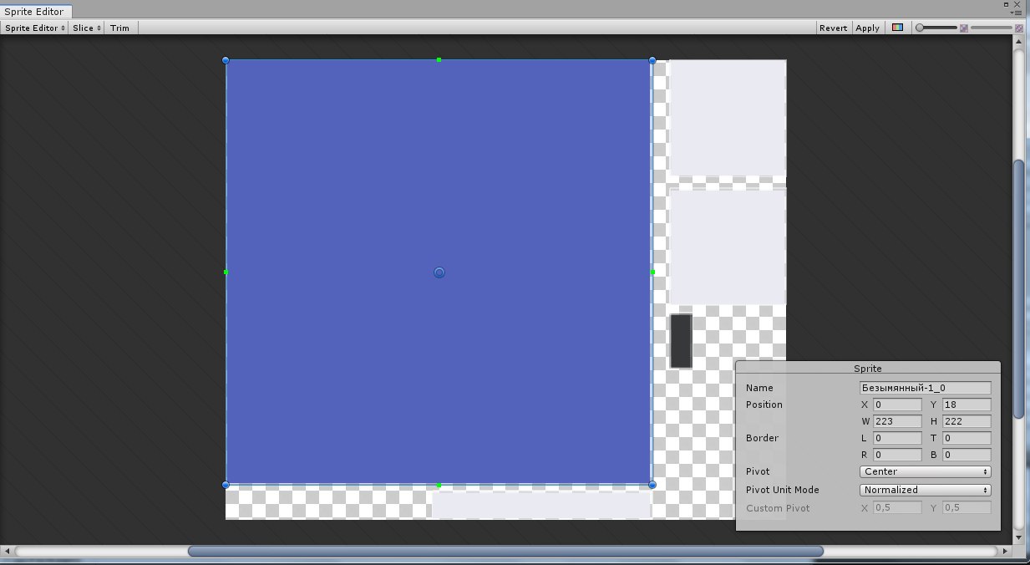This screenshot has height=565, width=1030.
Task: Select the bottom light-gray bar sprite
Action: 541,505
